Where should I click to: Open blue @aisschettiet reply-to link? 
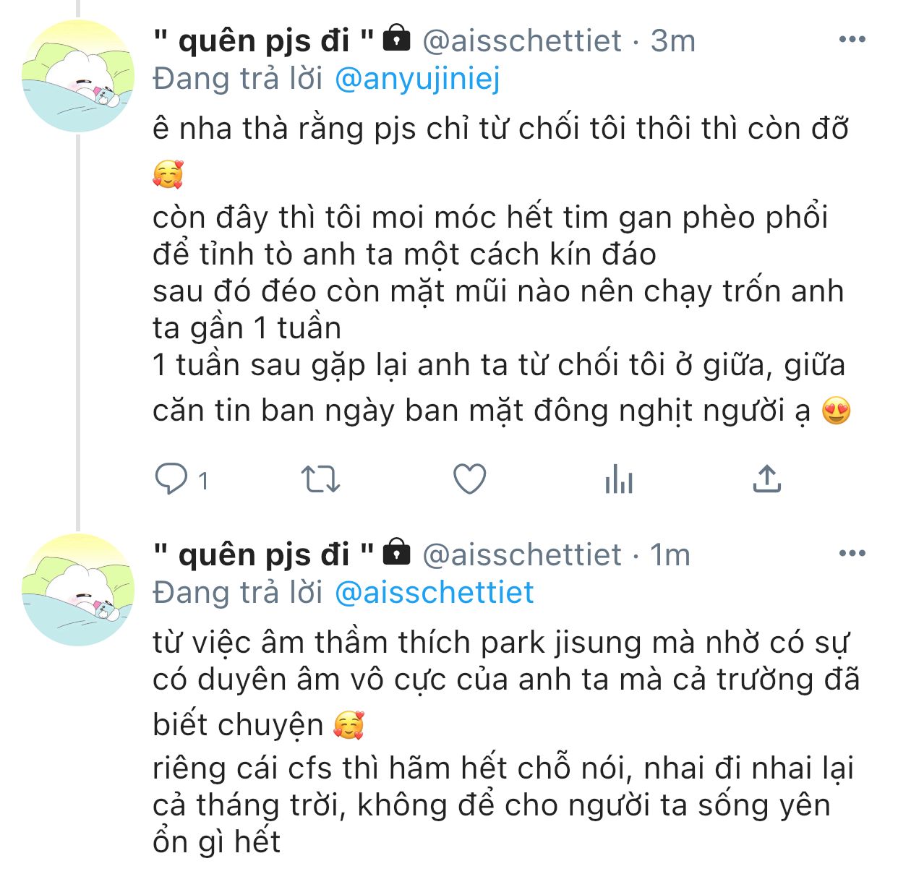point(434,593)
